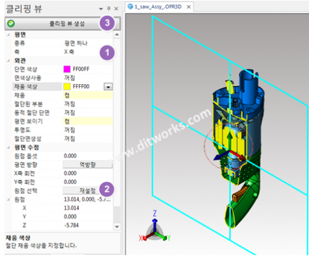Click the magenta 단면 색상 swatch
Image resolution: width=309 pixels, height=259 pixels.
pos(67,69)
